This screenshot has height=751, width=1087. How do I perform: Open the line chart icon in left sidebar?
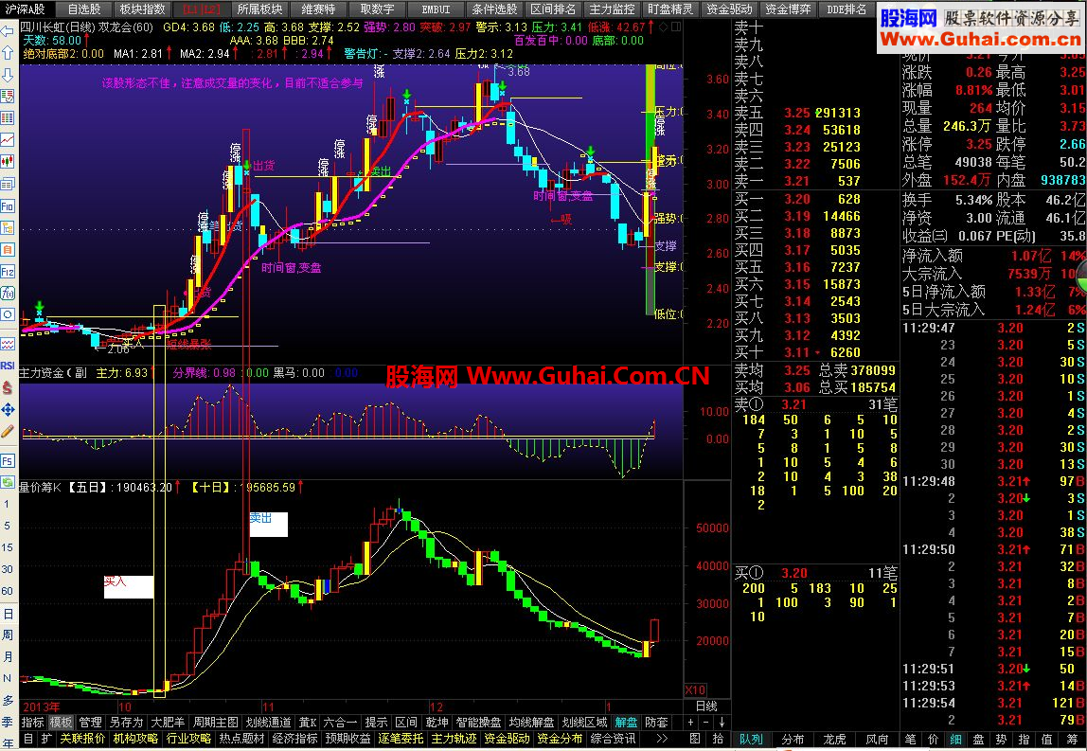coord(8,139)
